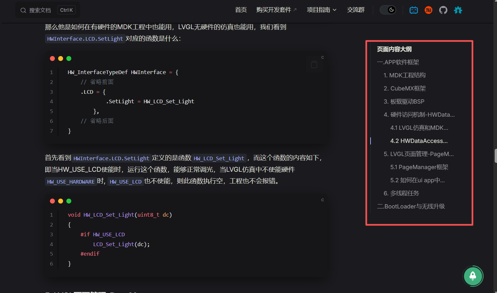Image resolution: width=497 pixels, height=293 pixels.
Task: Click the .SetLight = HW_LCD_Set_Light line
Action: pyautogui.click(x=150, y=102)
